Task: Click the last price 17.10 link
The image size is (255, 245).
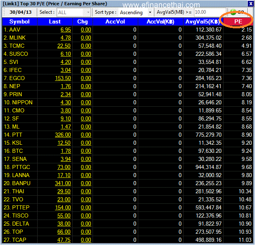Action: point(64,175)
